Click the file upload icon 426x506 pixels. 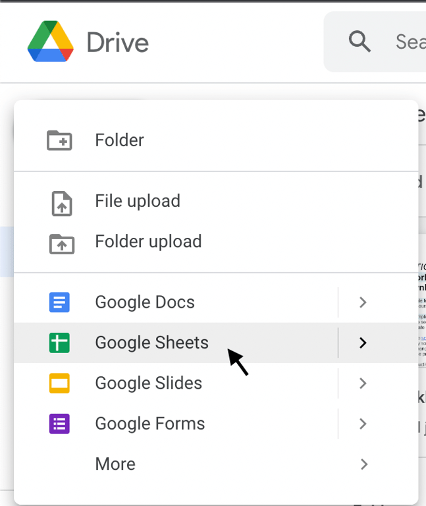(62, 204)
